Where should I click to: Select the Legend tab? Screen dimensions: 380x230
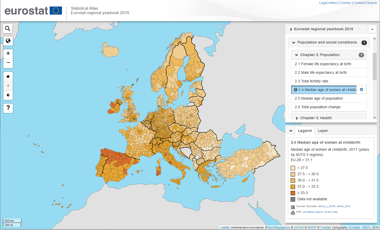click(304, 131)
